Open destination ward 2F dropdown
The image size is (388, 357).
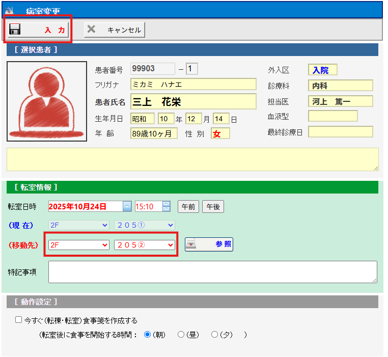pyautogui.click(x=79, y=245)
